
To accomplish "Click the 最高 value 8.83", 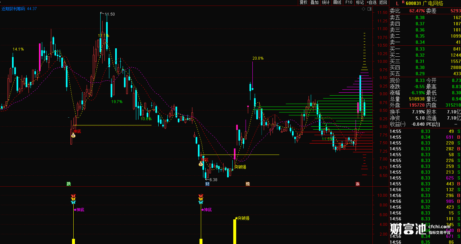I will (456, 87).
